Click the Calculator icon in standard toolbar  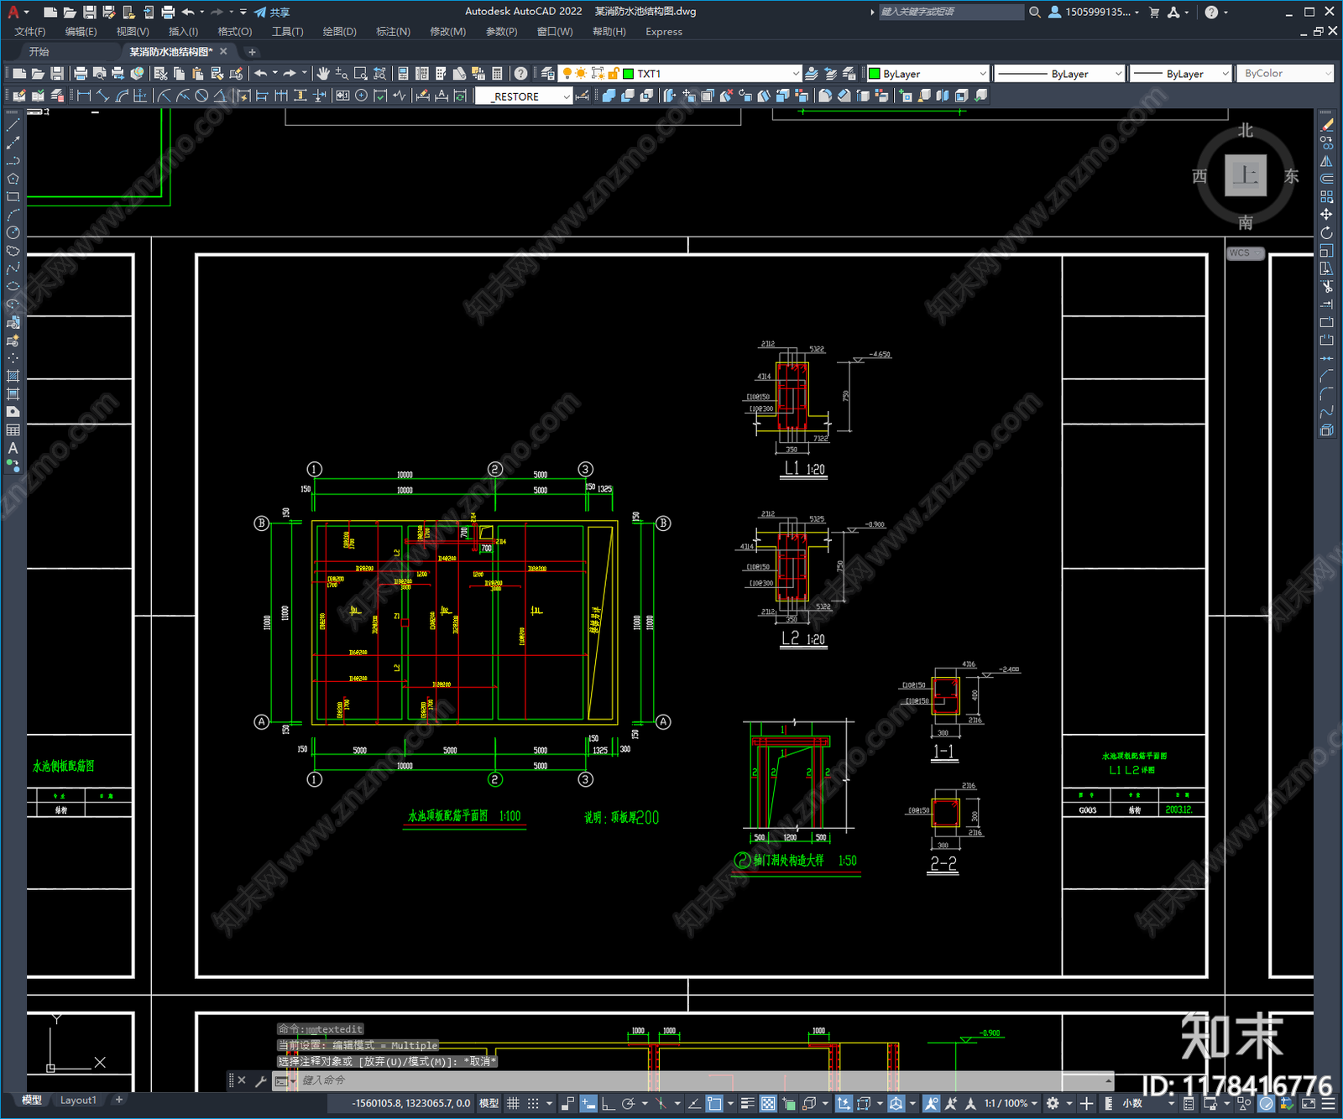pos(497,74)
